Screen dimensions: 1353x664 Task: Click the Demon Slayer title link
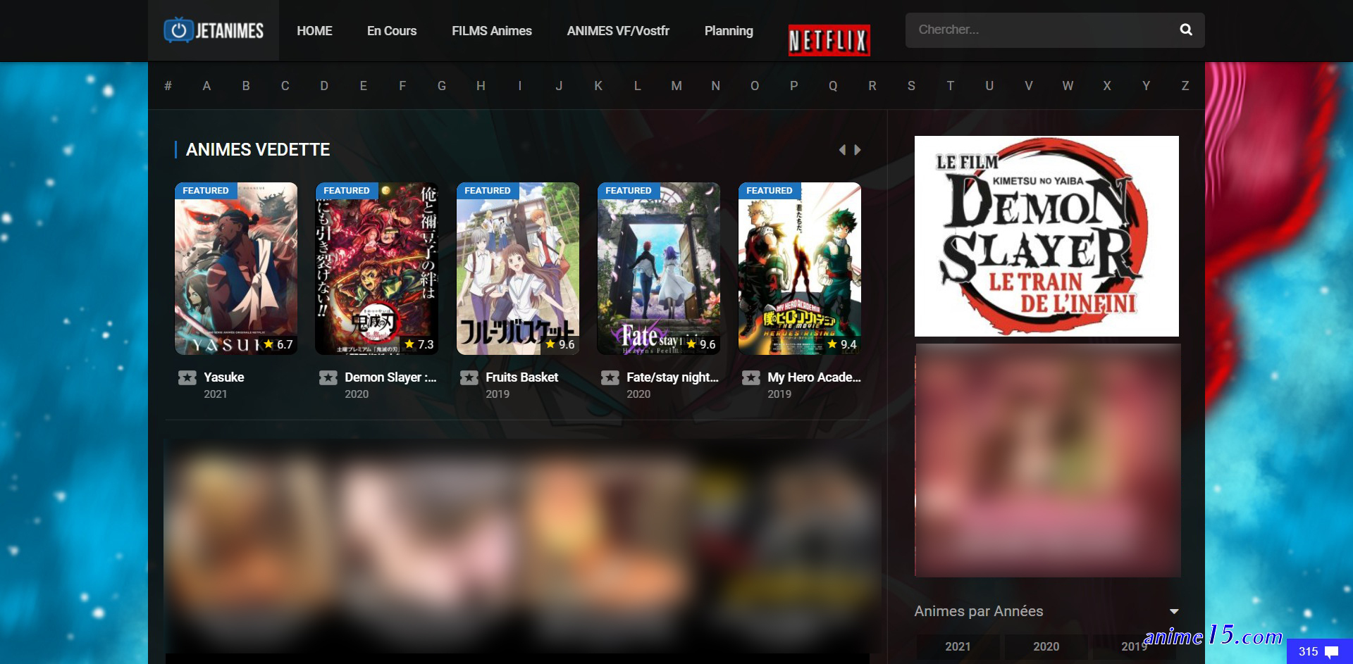(390, 377)
